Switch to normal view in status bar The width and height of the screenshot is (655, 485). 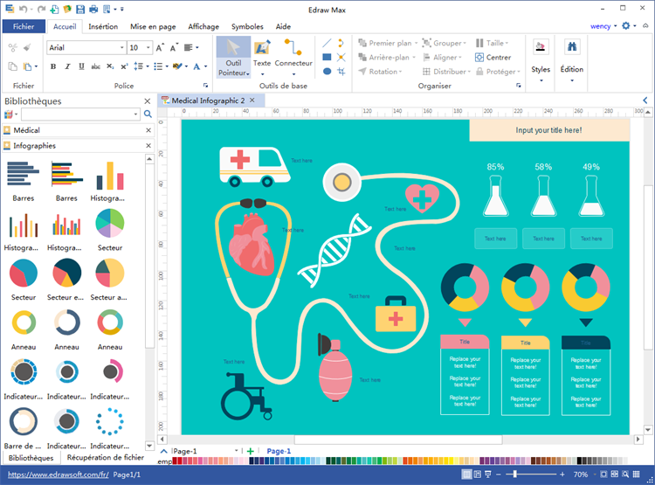pyautogui.click(x=466, y=475)
